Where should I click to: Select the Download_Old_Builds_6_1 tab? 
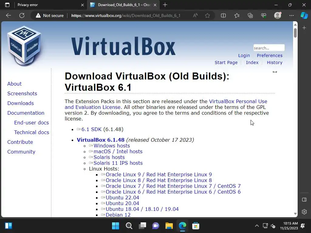pos(123,5)
